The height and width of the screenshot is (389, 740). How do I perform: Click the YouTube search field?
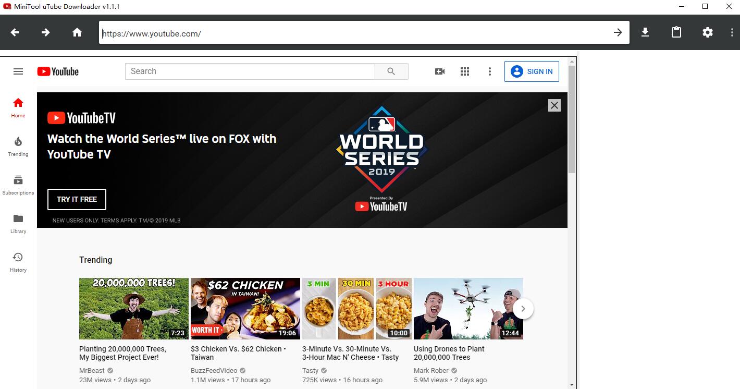pos(250,71)
